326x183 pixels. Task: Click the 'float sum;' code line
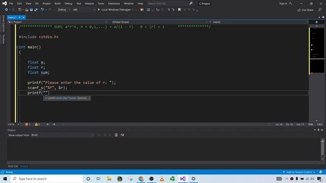pyautogui.click(x=39, y=72)
